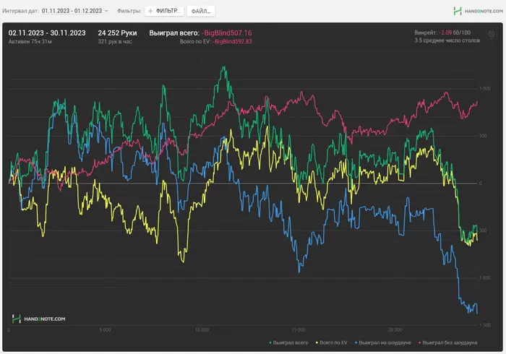Click the EV total value -BigBlind592.83
Image resolution: width=506 pixels, height=354 pixels.
232,42
